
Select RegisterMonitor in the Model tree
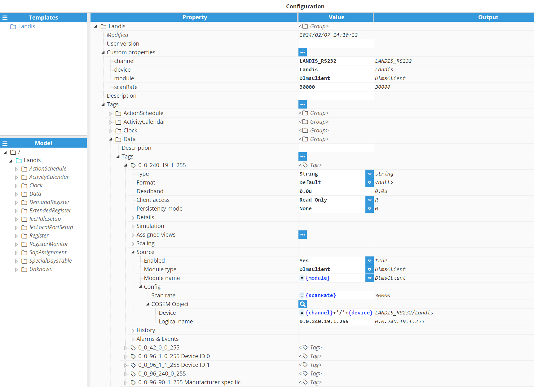(49, 244)
